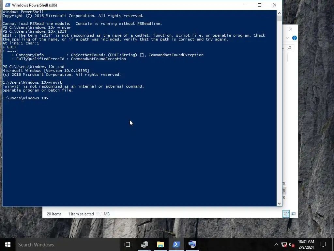Open the File Explorer help icon

pos(295,38)
